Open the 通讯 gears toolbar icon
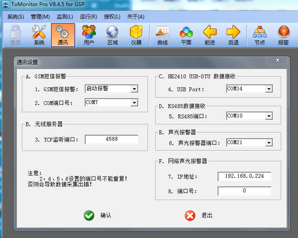 (63, 34)
